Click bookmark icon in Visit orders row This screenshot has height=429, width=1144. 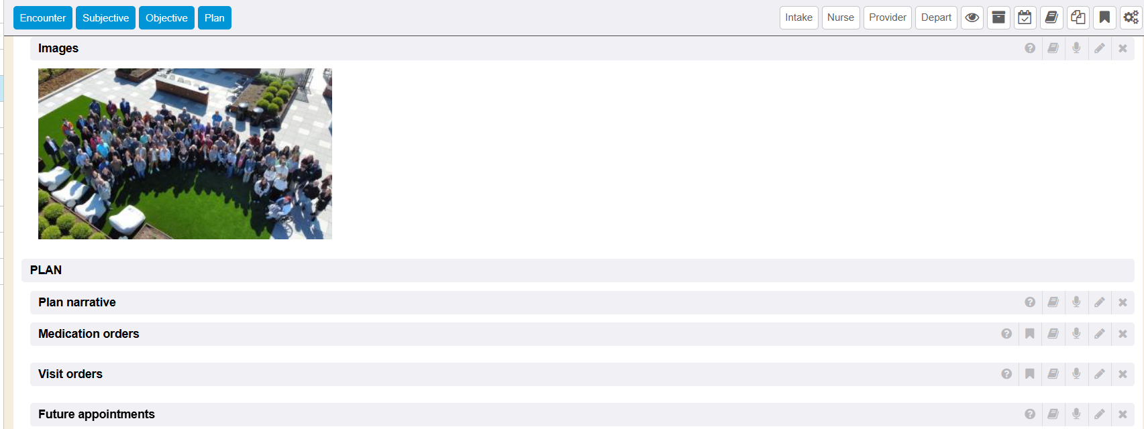click(1029, 374)
